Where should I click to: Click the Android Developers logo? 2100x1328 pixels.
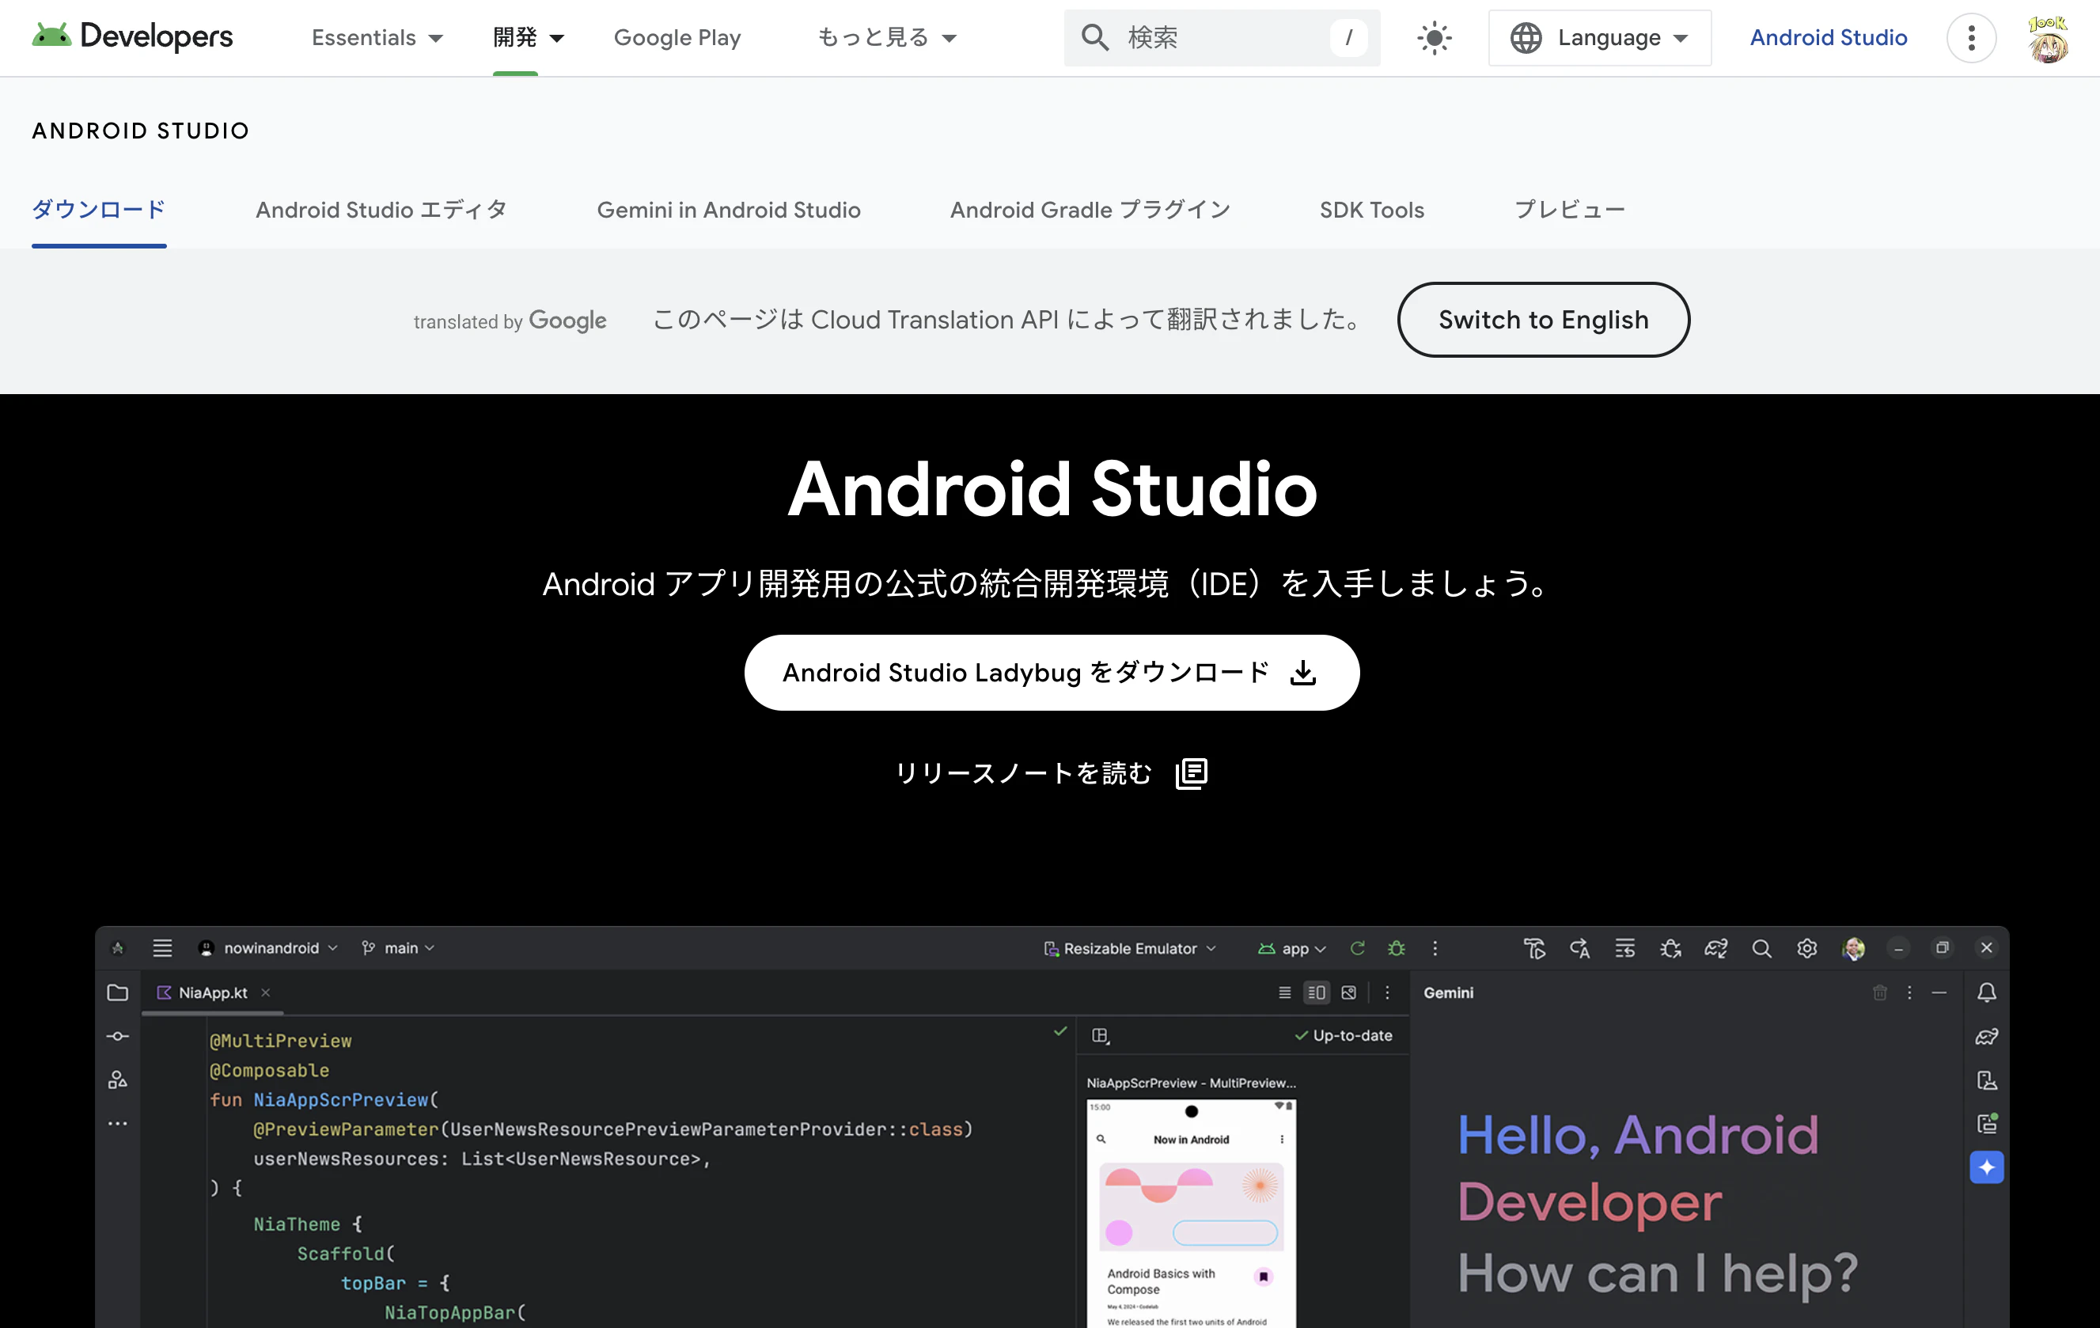click(133, 36)
